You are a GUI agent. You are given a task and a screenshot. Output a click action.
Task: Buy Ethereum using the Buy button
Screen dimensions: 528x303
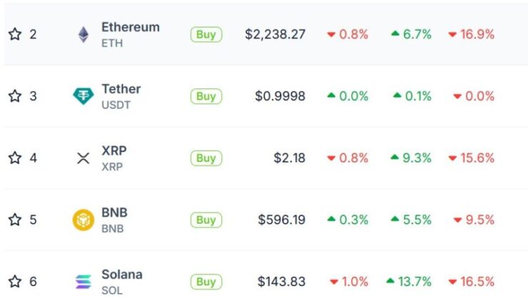point(206,34)
